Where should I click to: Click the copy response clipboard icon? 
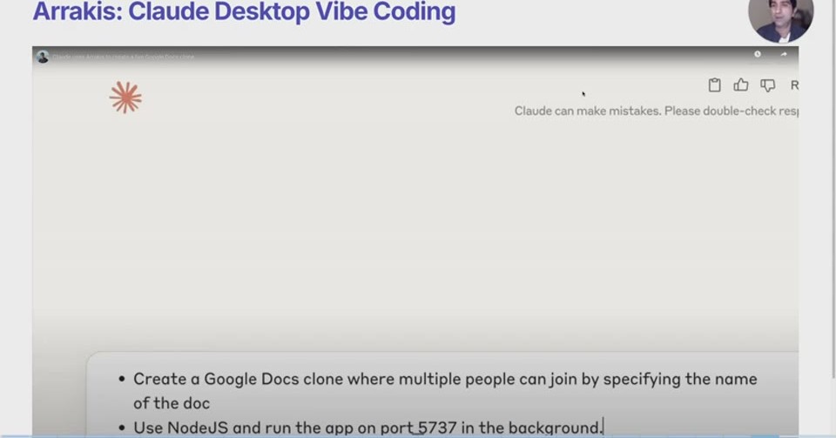tap(714, 85)
